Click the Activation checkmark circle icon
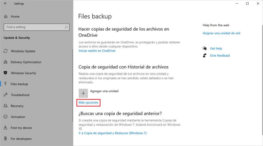 pyautogui.click(x=6, y=117)
